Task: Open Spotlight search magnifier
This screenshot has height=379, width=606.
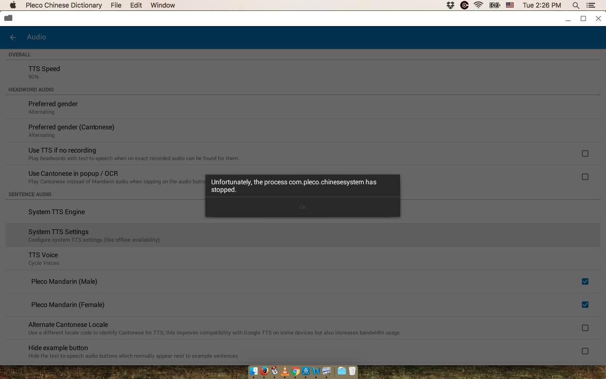Action: (576, 5)
